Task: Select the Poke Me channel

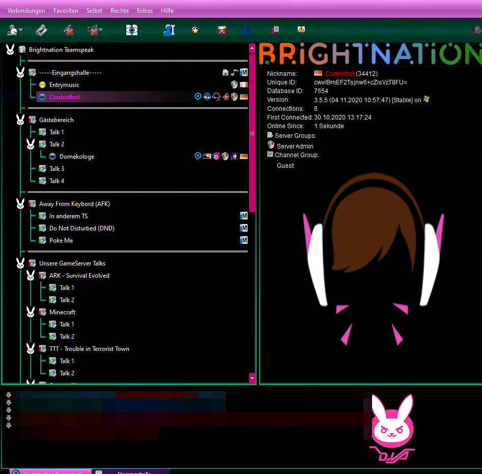Action: [x=61, y=241]
